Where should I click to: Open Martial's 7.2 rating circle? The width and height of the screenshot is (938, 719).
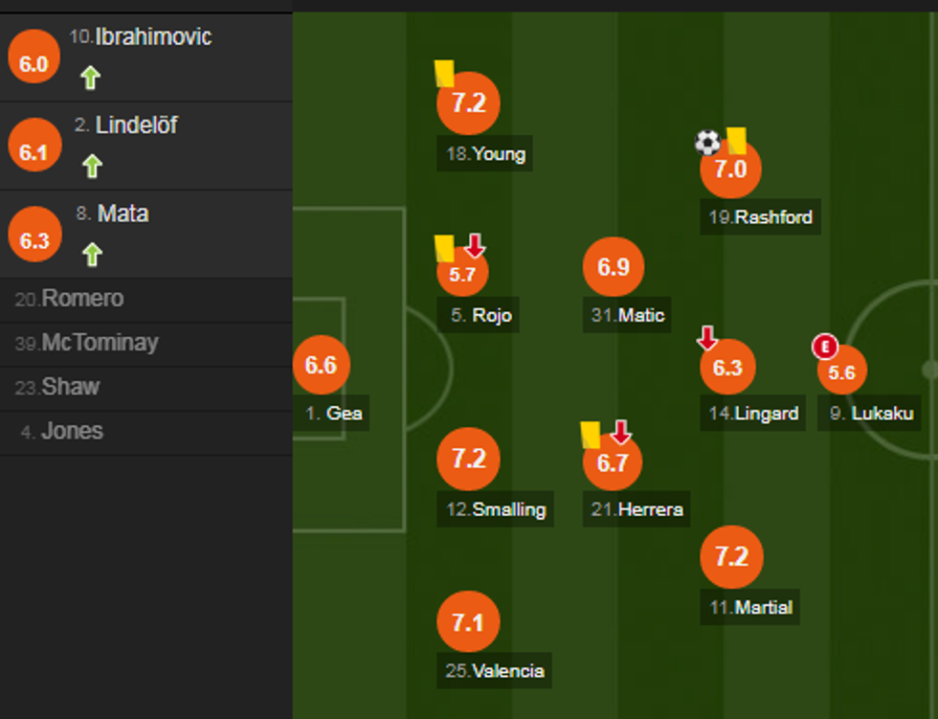[731, 557]
